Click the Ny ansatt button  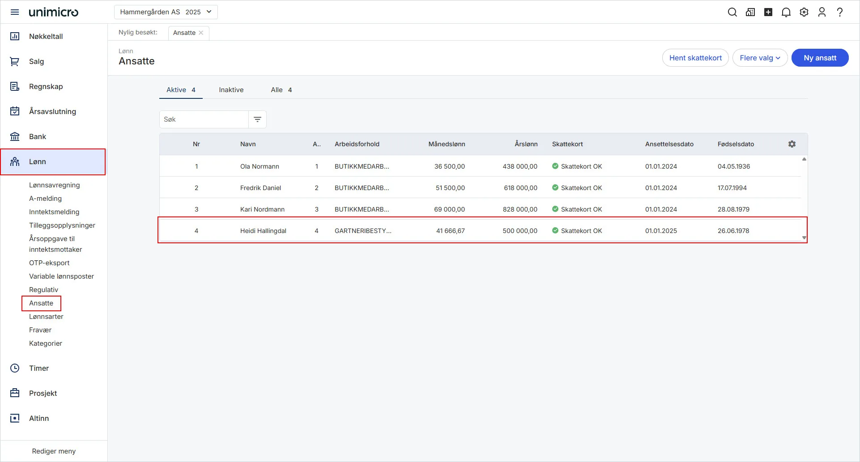(820, 58)
